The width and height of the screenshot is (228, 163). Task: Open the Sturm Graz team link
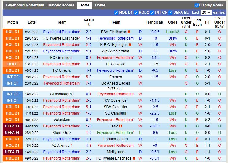[62, 133]
